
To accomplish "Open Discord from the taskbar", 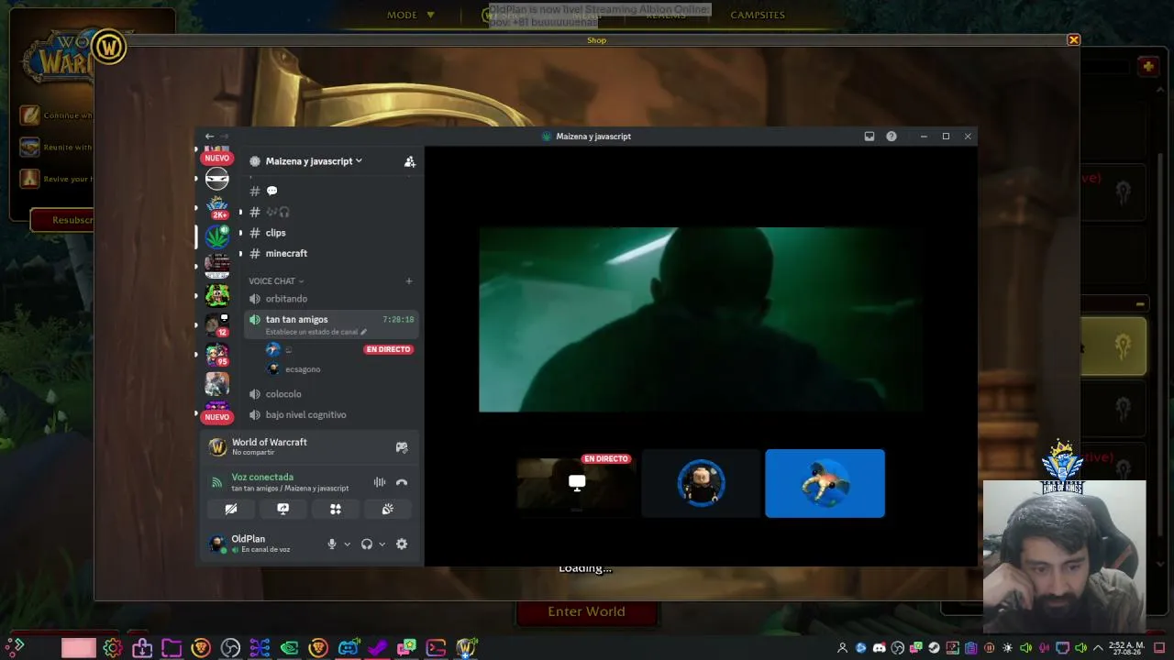I will point(348,648).
